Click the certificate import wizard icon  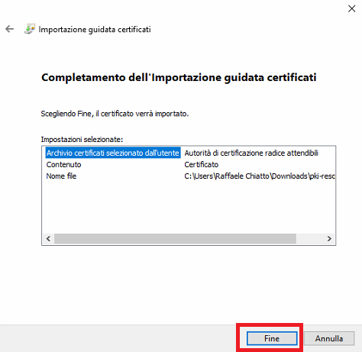[30, 29]
